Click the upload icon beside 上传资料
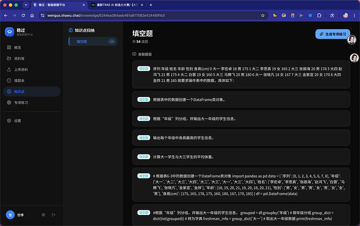The image size is (360, 226). (9, 69)
